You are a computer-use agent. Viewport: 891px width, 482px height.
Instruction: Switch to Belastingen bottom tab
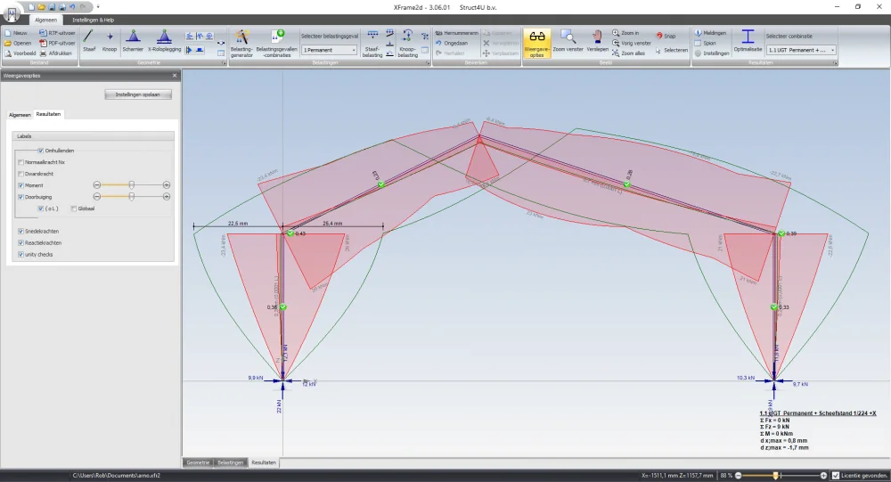(x=231, y=462)
